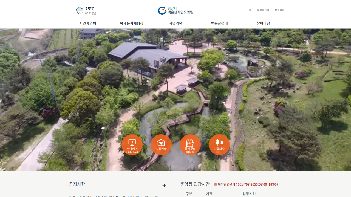Select the 목재문화체험장 log icon circle
This screenshot has height=197, width=351.
tap(190, 145)
